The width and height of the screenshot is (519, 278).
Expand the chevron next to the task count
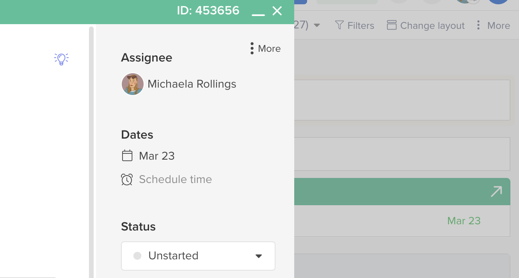coord(316,25)
